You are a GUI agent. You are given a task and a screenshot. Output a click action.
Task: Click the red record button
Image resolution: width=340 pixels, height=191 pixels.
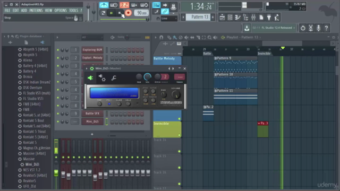[x=128, y=13]
